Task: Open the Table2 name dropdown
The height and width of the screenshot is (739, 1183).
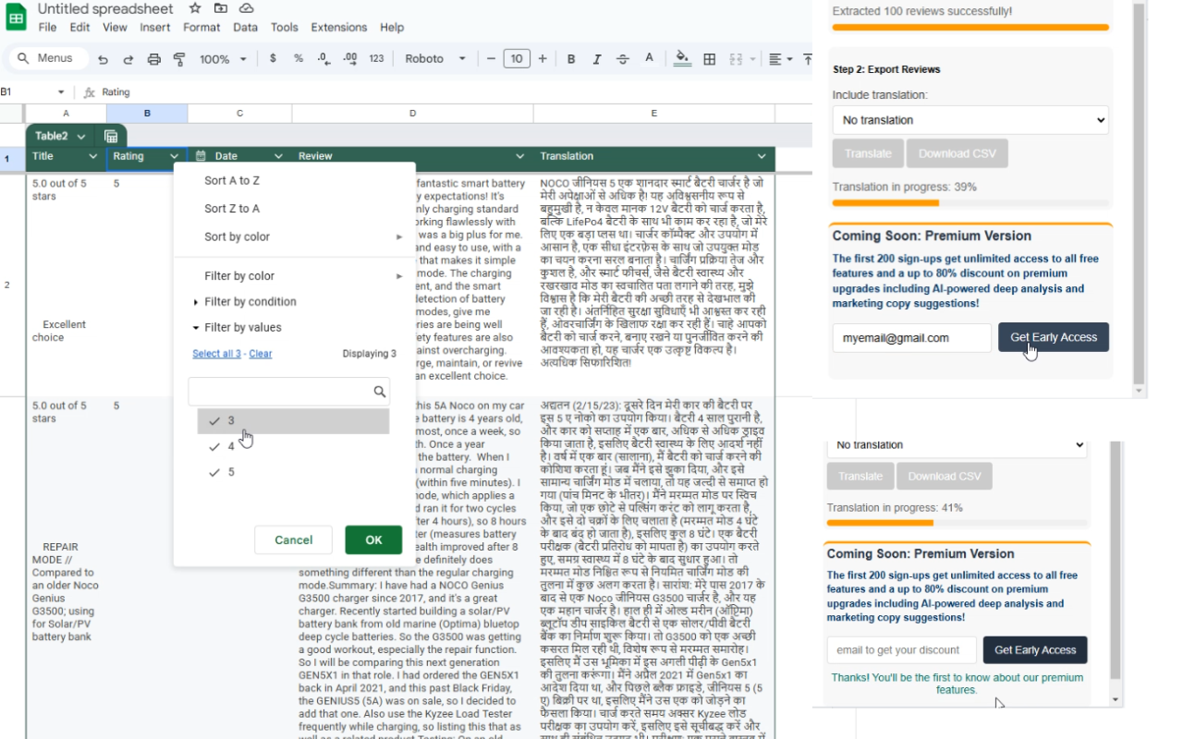Action: click(x=81, y=137)
